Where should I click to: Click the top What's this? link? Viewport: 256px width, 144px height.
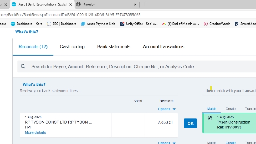pyautogui.click(x=27, y=32)
